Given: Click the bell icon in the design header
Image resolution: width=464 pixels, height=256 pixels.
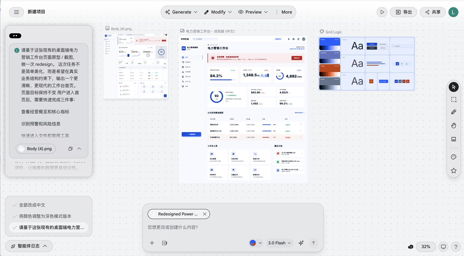Looking at the screenshot, I should pos(289,39).
